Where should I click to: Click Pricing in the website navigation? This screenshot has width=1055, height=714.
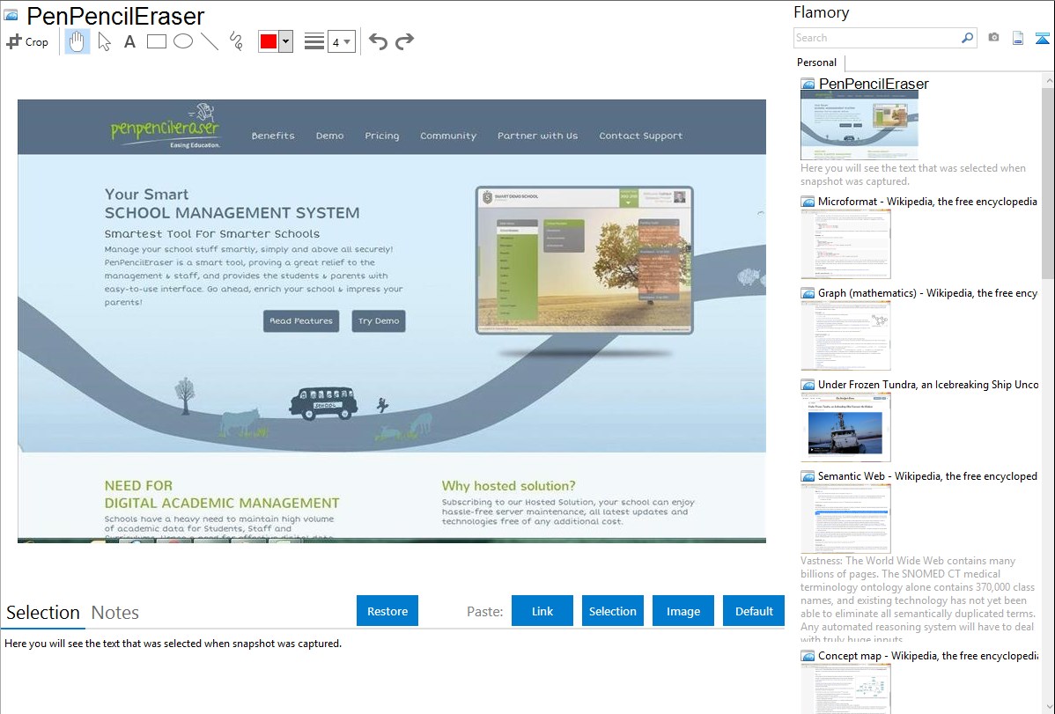pyautogui.click(x=381, y=136)
